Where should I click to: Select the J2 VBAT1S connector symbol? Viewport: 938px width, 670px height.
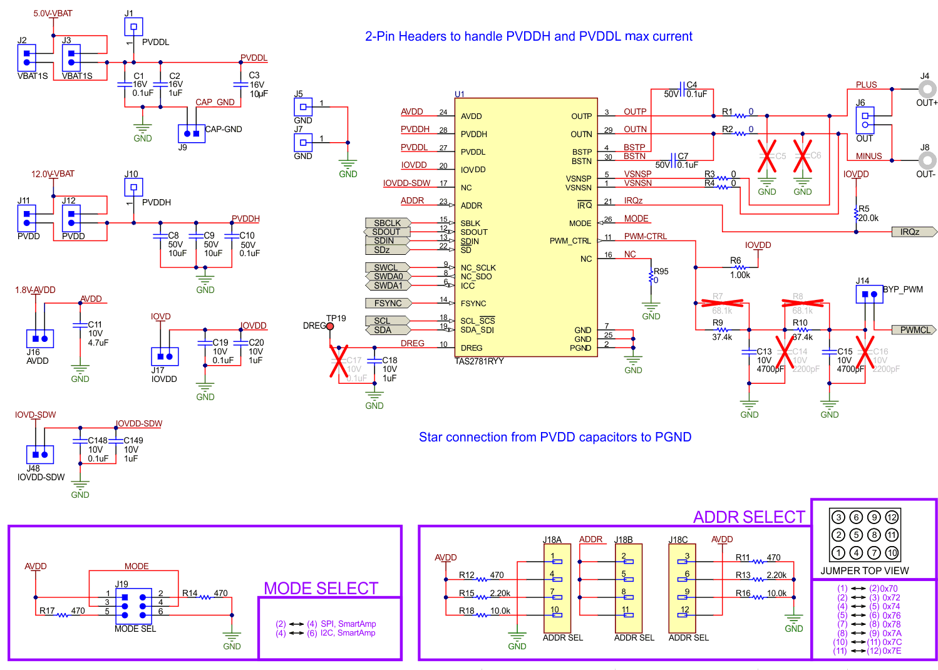pos(26,58)
